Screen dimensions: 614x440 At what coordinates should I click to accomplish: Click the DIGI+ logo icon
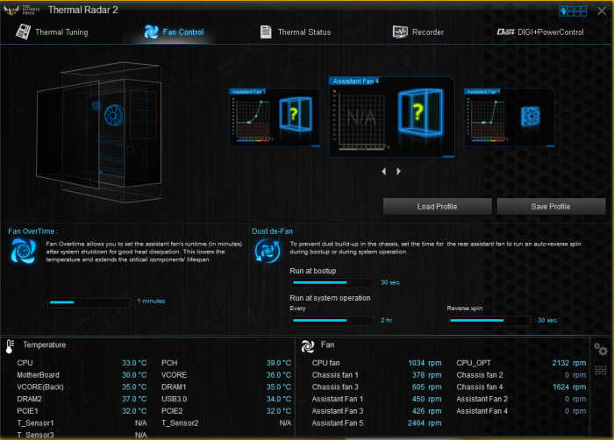[505, 32]
